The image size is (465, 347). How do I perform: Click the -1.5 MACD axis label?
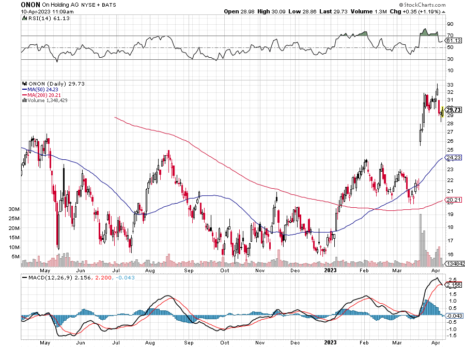(452, 336)
